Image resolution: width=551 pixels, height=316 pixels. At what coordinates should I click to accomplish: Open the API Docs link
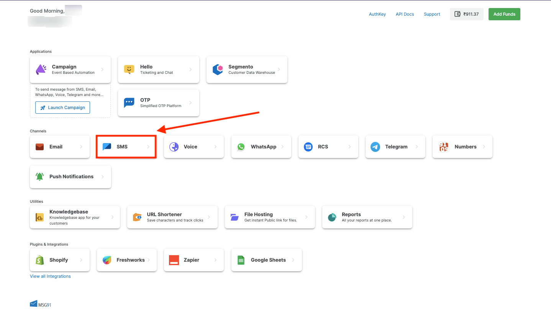pyautogui.click(x=405, y=14)
